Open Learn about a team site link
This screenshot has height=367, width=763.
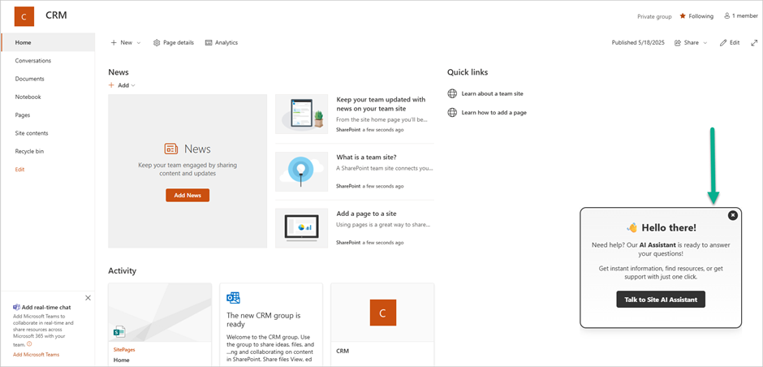(x=492, y=93)
